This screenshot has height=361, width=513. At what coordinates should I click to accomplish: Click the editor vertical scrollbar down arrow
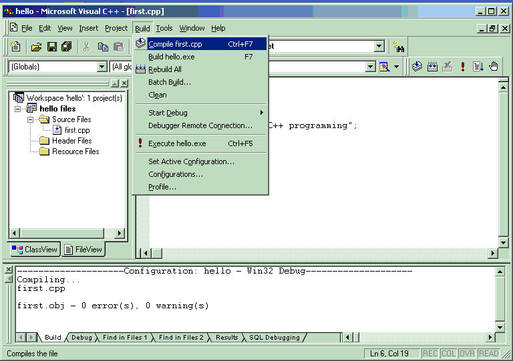(x=504, y=243)
